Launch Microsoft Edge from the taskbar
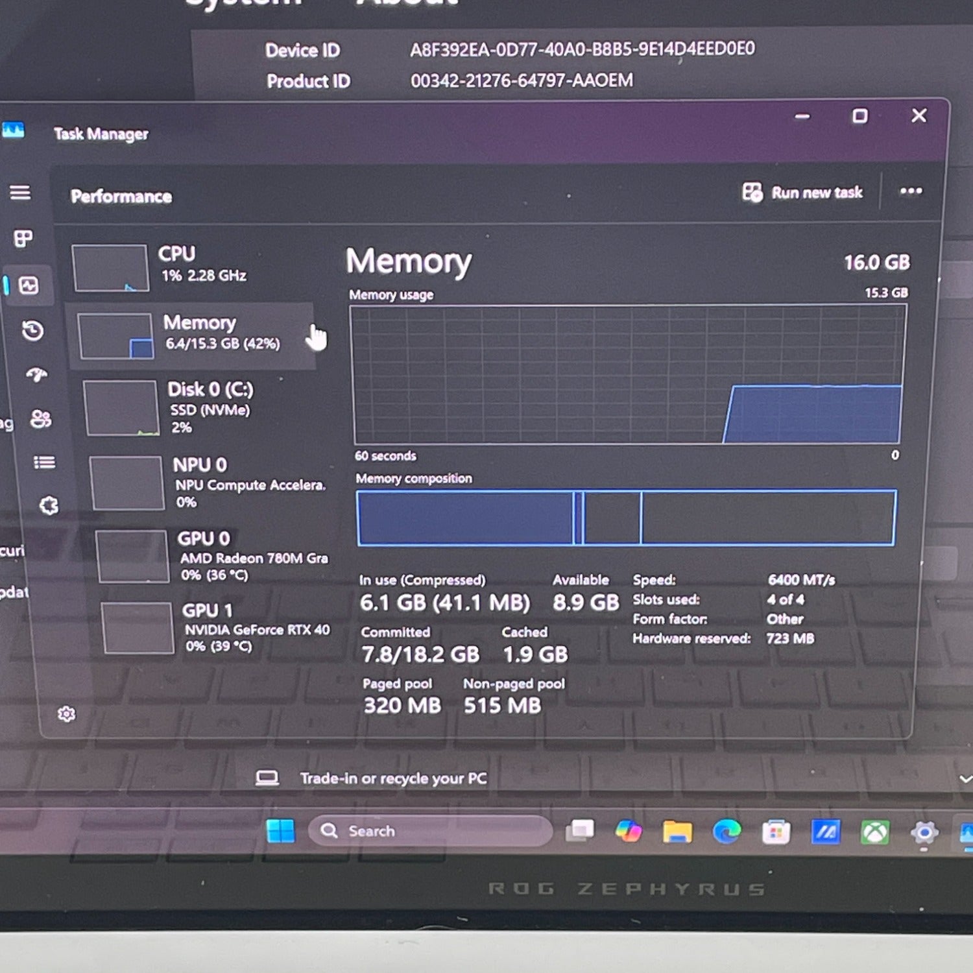 [727, 832]
